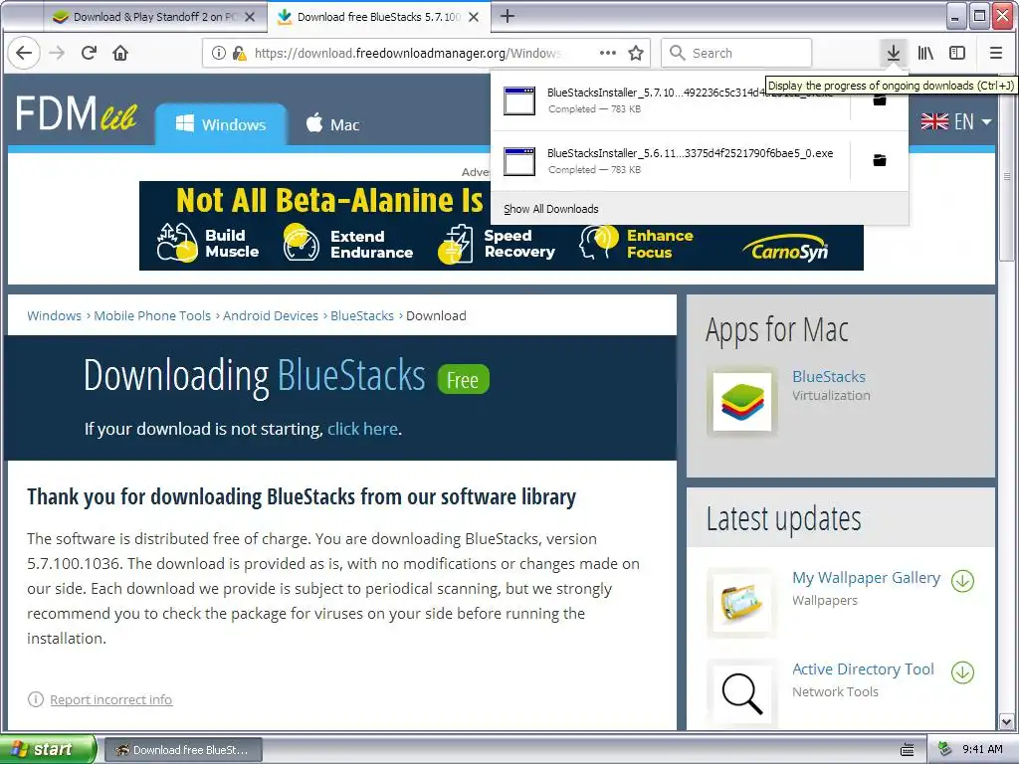Show sidebars toolbar button

coord(957,53)
